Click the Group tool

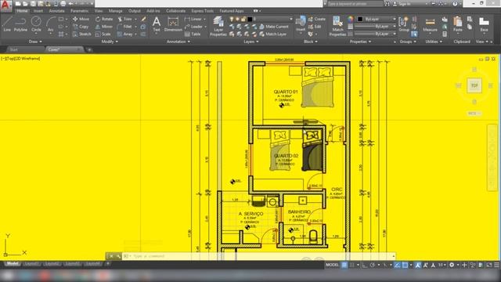coord(404,24)
